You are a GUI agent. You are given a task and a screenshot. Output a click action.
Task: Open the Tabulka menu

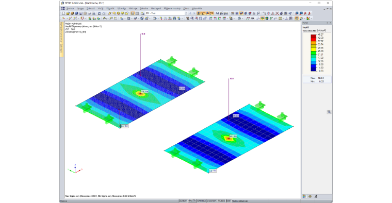click(144, 8)
